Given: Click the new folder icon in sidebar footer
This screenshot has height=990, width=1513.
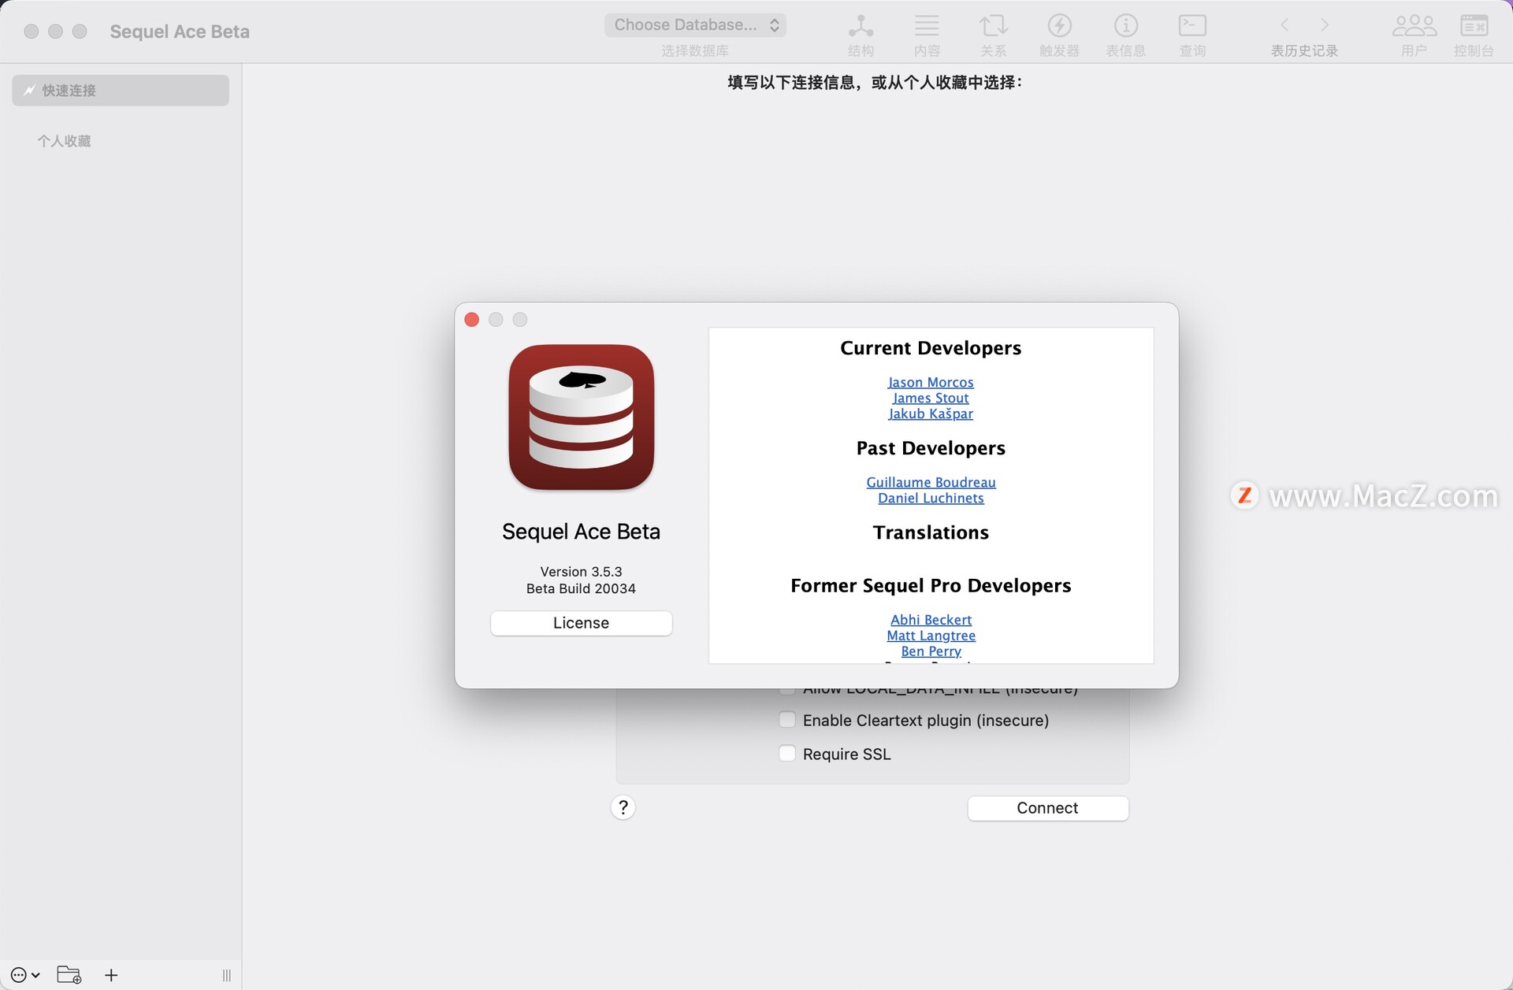Looking at the screenshot, I should point(69,974).
